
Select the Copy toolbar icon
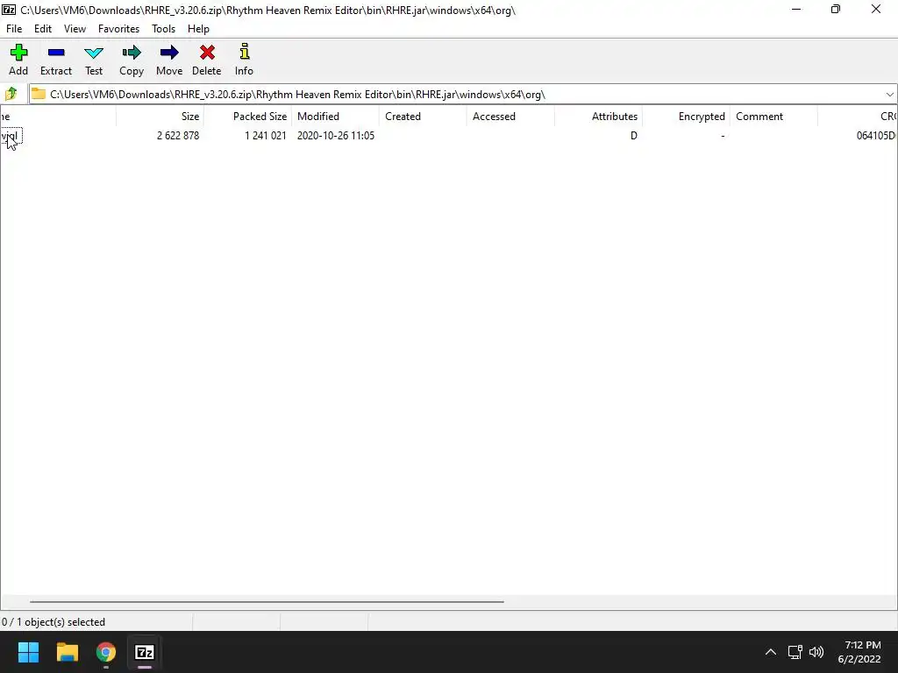coord(132,60)
